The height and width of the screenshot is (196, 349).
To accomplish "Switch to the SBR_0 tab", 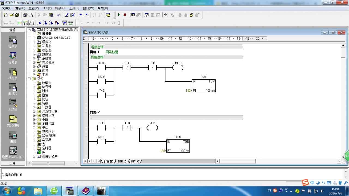I will click(122, 161).
